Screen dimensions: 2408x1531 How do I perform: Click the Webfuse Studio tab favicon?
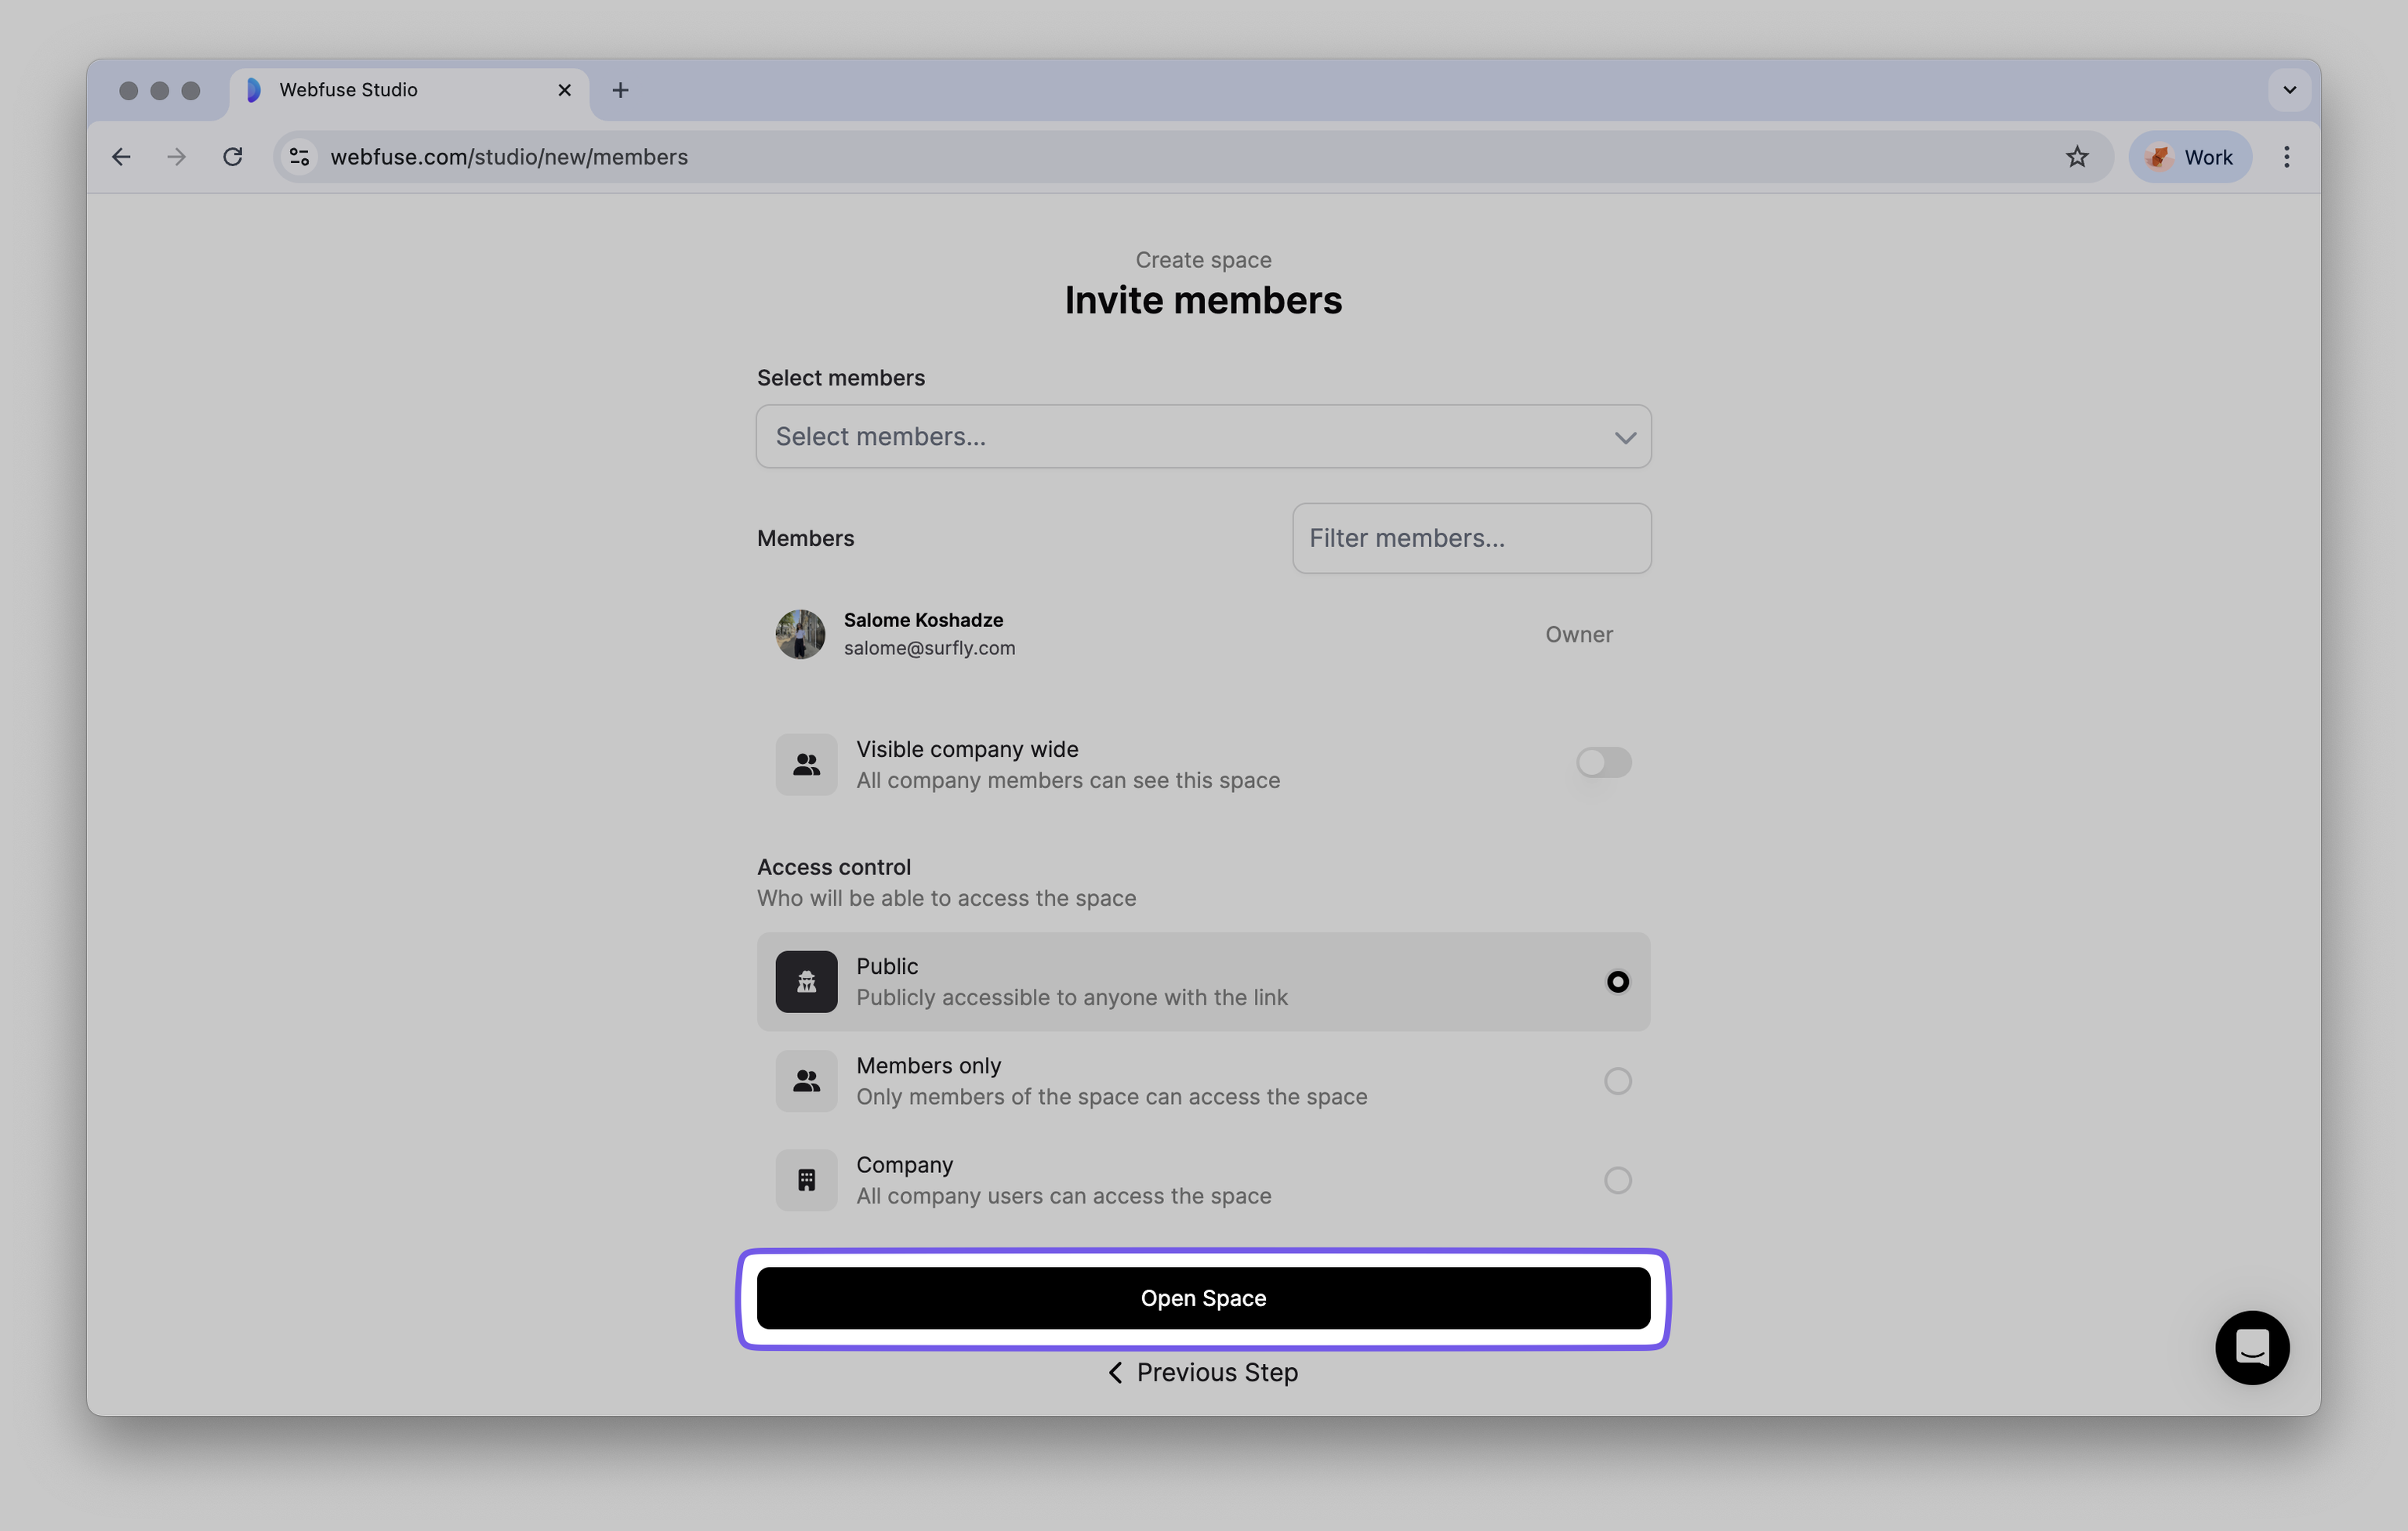[x=253, y=90]
